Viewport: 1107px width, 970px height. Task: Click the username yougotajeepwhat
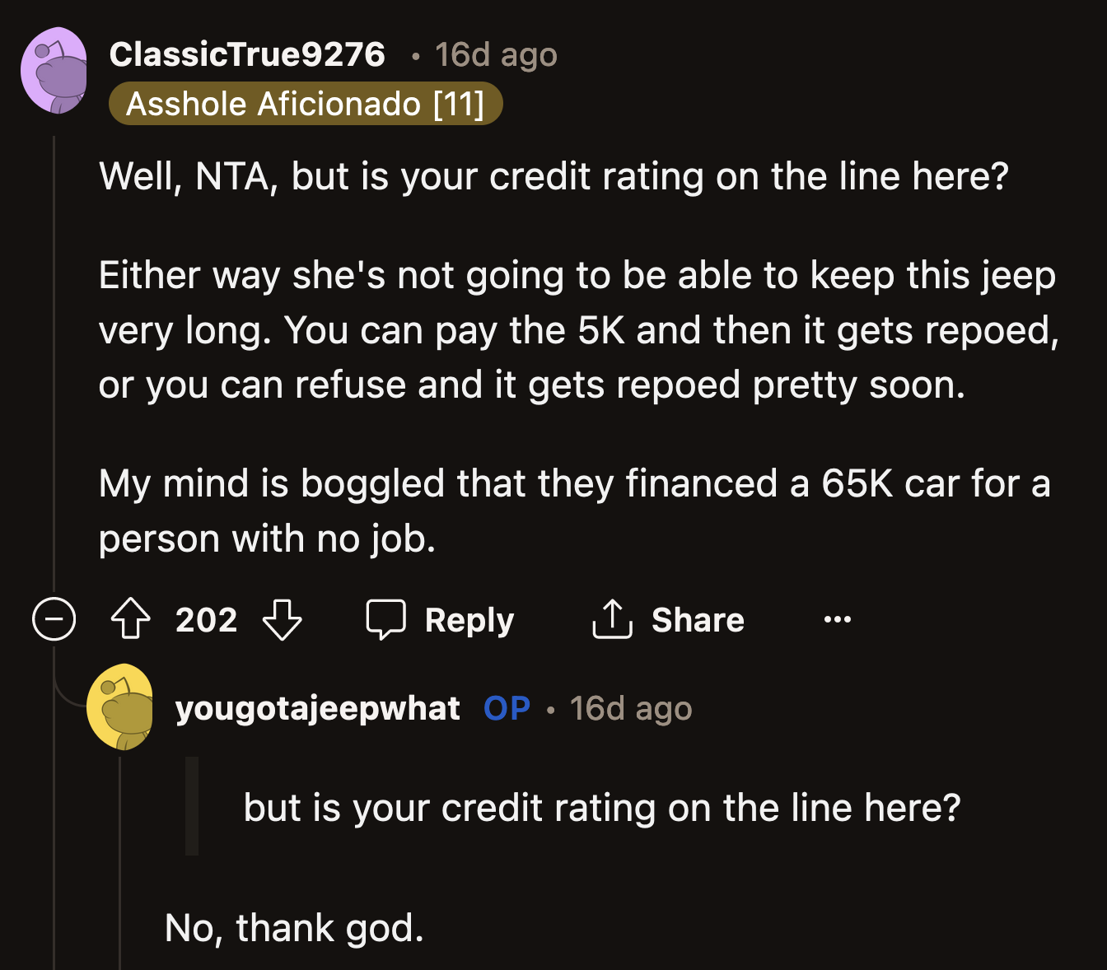click(x=317, y=708)
